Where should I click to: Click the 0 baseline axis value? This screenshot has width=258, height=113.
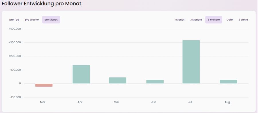[20, 83]
